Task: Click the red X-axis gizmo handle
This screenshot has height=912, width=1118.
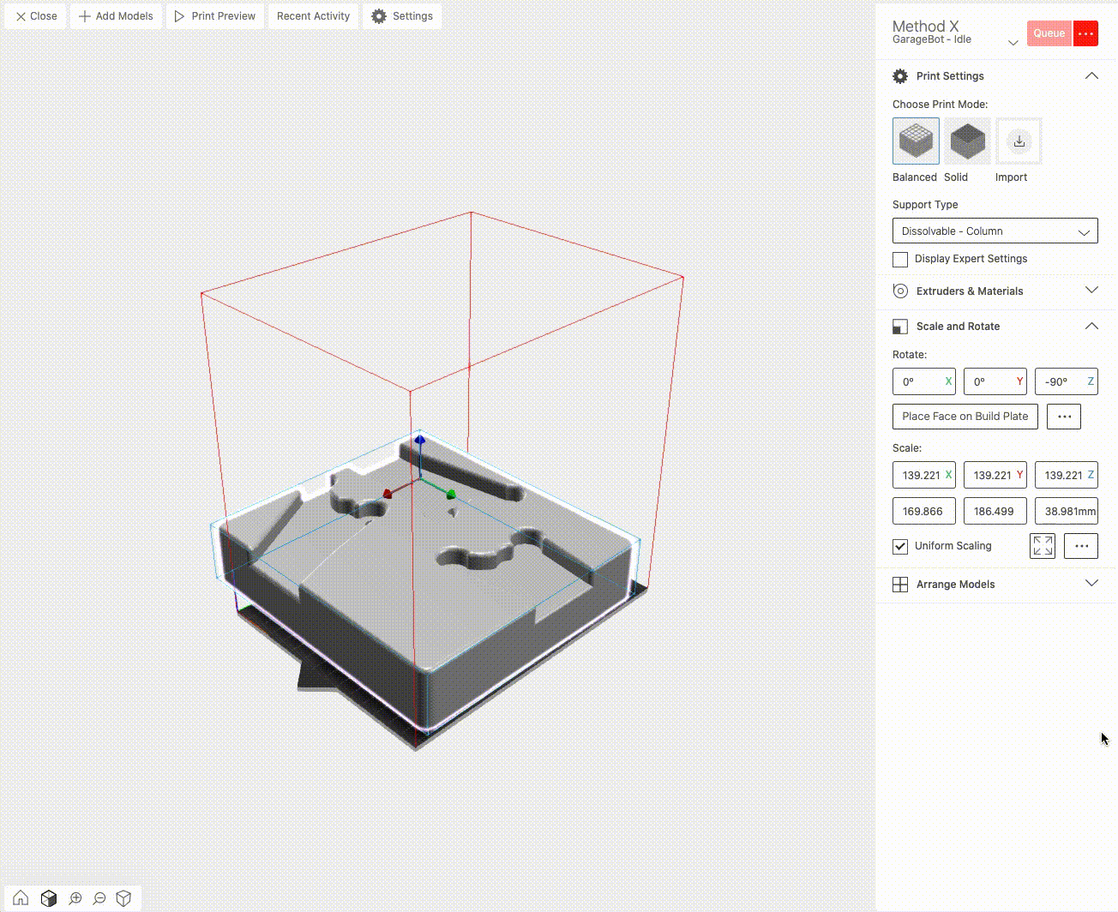Action: pos(387,494)
